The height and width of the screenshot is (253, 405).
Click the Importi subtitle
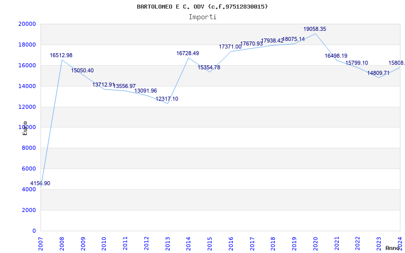click(x=202, y=17)
